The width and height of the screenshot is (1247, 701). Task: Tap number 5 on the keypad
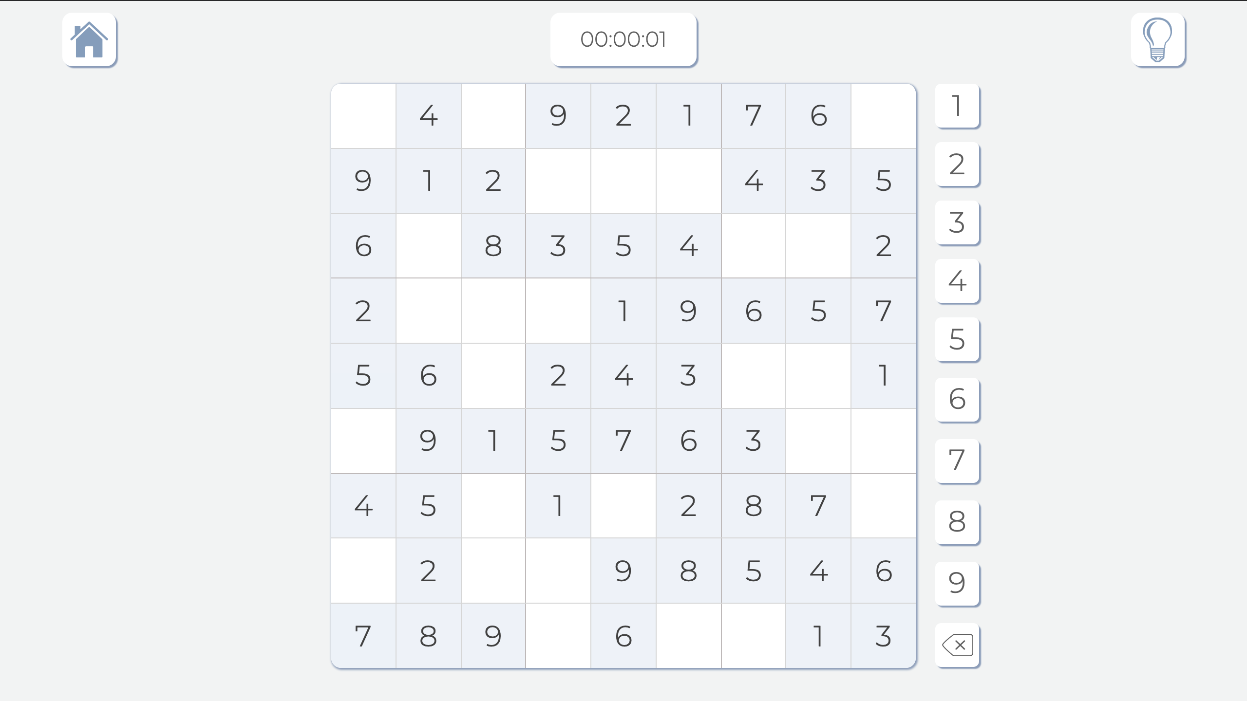957,339
